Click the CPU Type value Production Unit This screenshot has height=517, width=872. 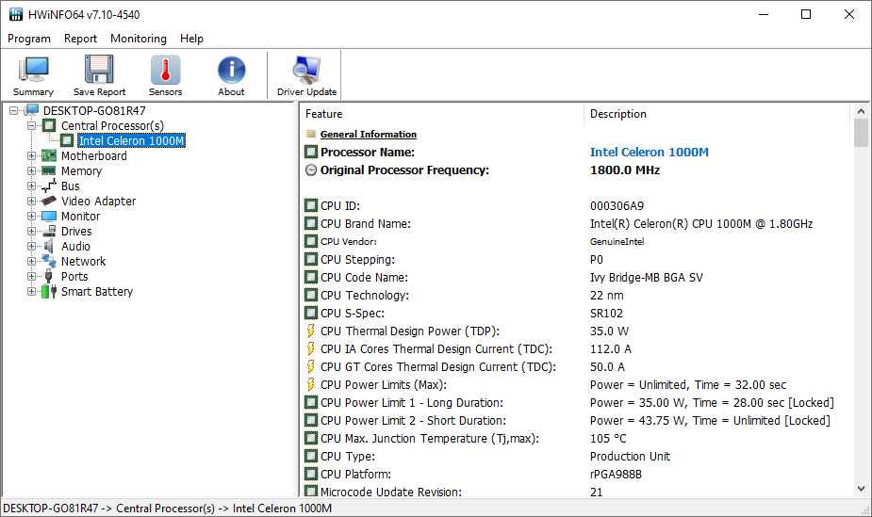coord(630,456)
